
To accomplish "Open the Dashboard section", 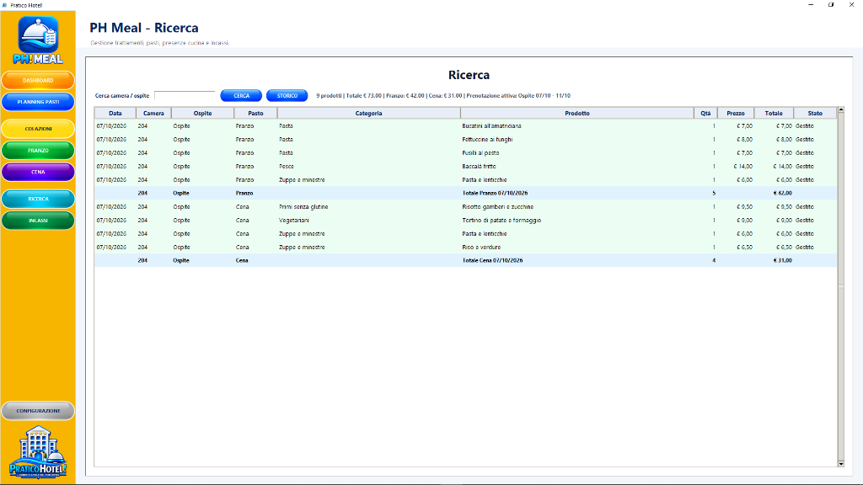I will 38,80.
